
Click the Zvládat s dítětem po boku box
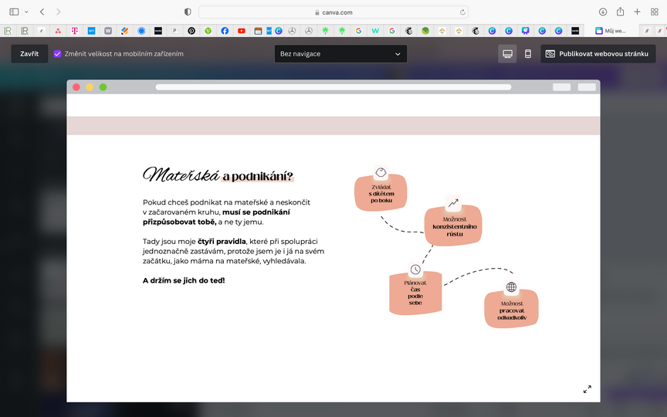point(381,193)
